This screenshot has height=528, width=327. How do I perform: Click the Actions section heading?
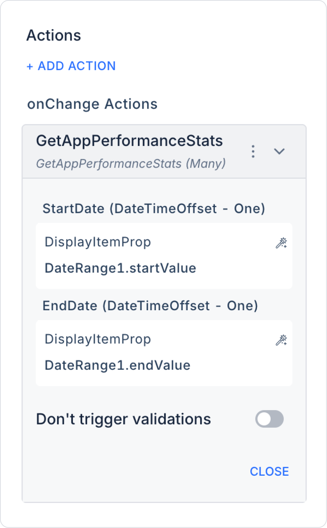[54, 35]
